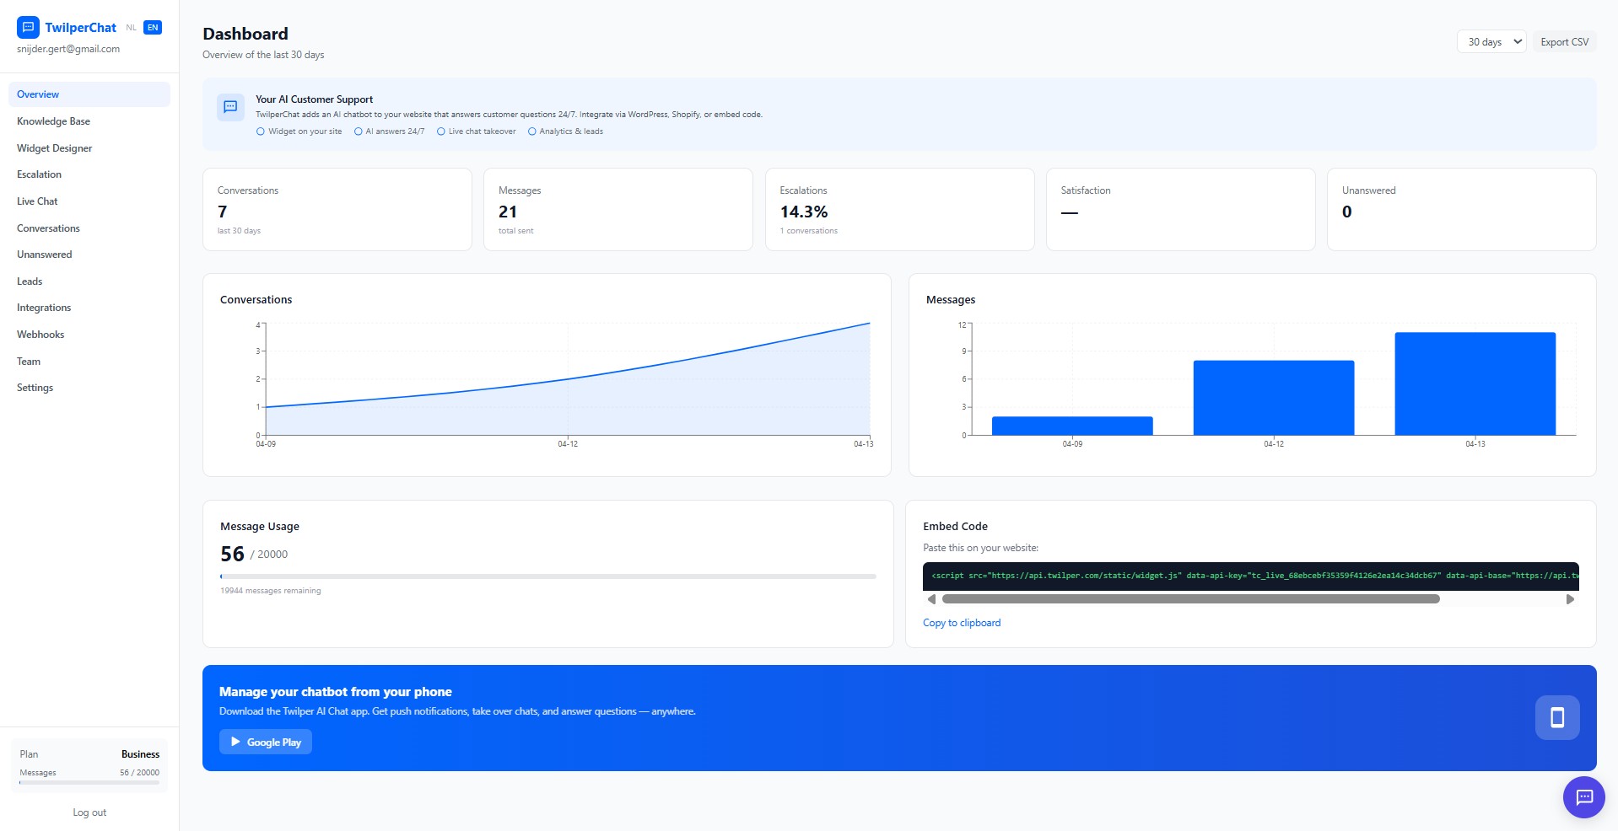Click the Export CSV button

1564,41
